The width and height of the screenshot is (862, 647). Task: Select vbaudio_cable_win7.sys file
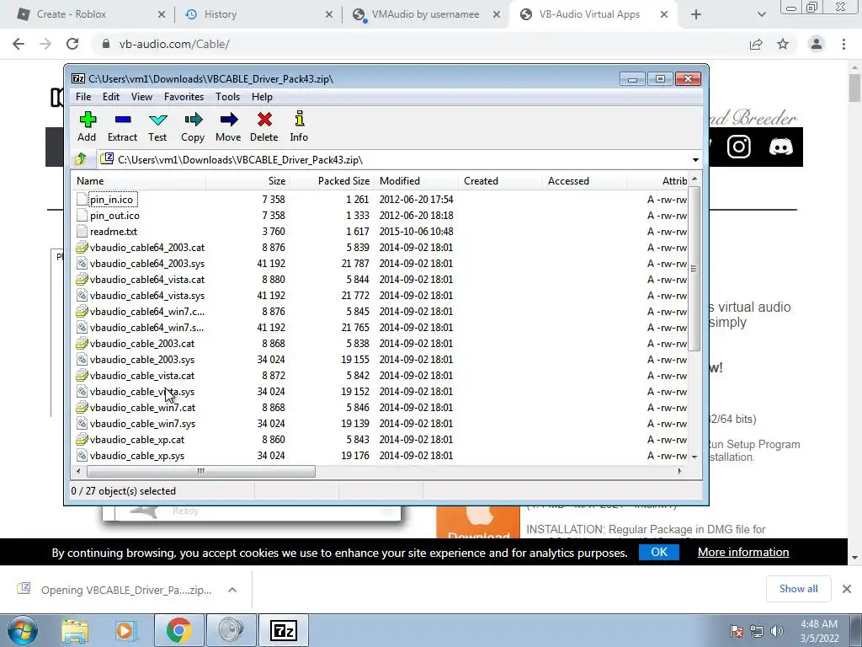pos(143,424)
